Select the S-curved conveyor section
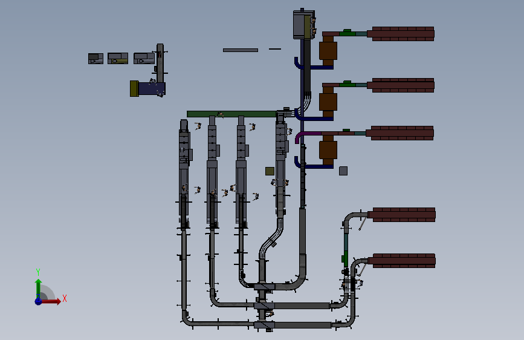Viewport: 524px width, 340px height. 271,238
